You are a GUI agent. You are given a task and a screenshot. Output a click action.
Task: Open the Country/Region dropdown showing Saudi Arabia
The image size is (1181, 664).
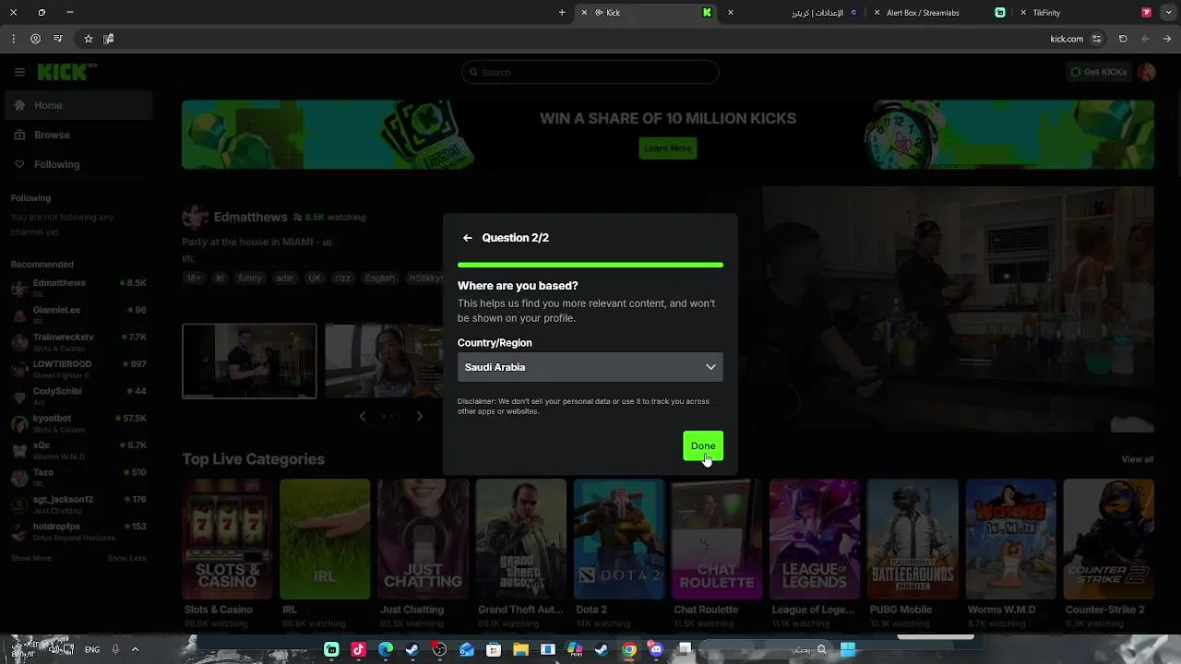(x=590, y=367)
